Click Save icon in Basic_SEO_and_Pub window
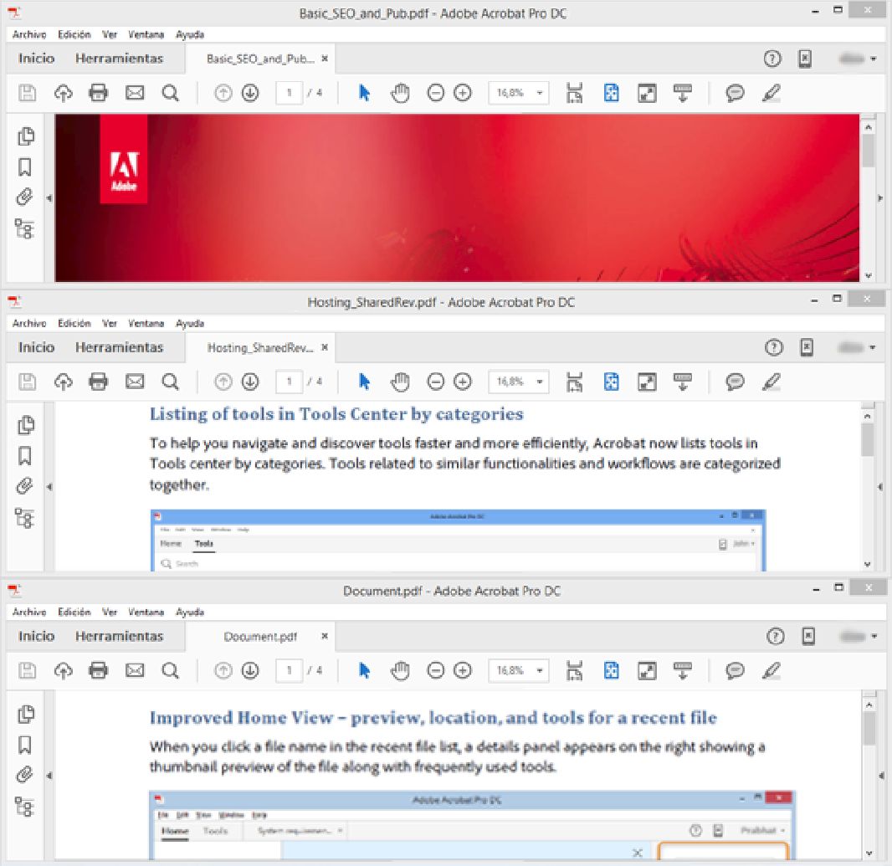 [27, 93]
